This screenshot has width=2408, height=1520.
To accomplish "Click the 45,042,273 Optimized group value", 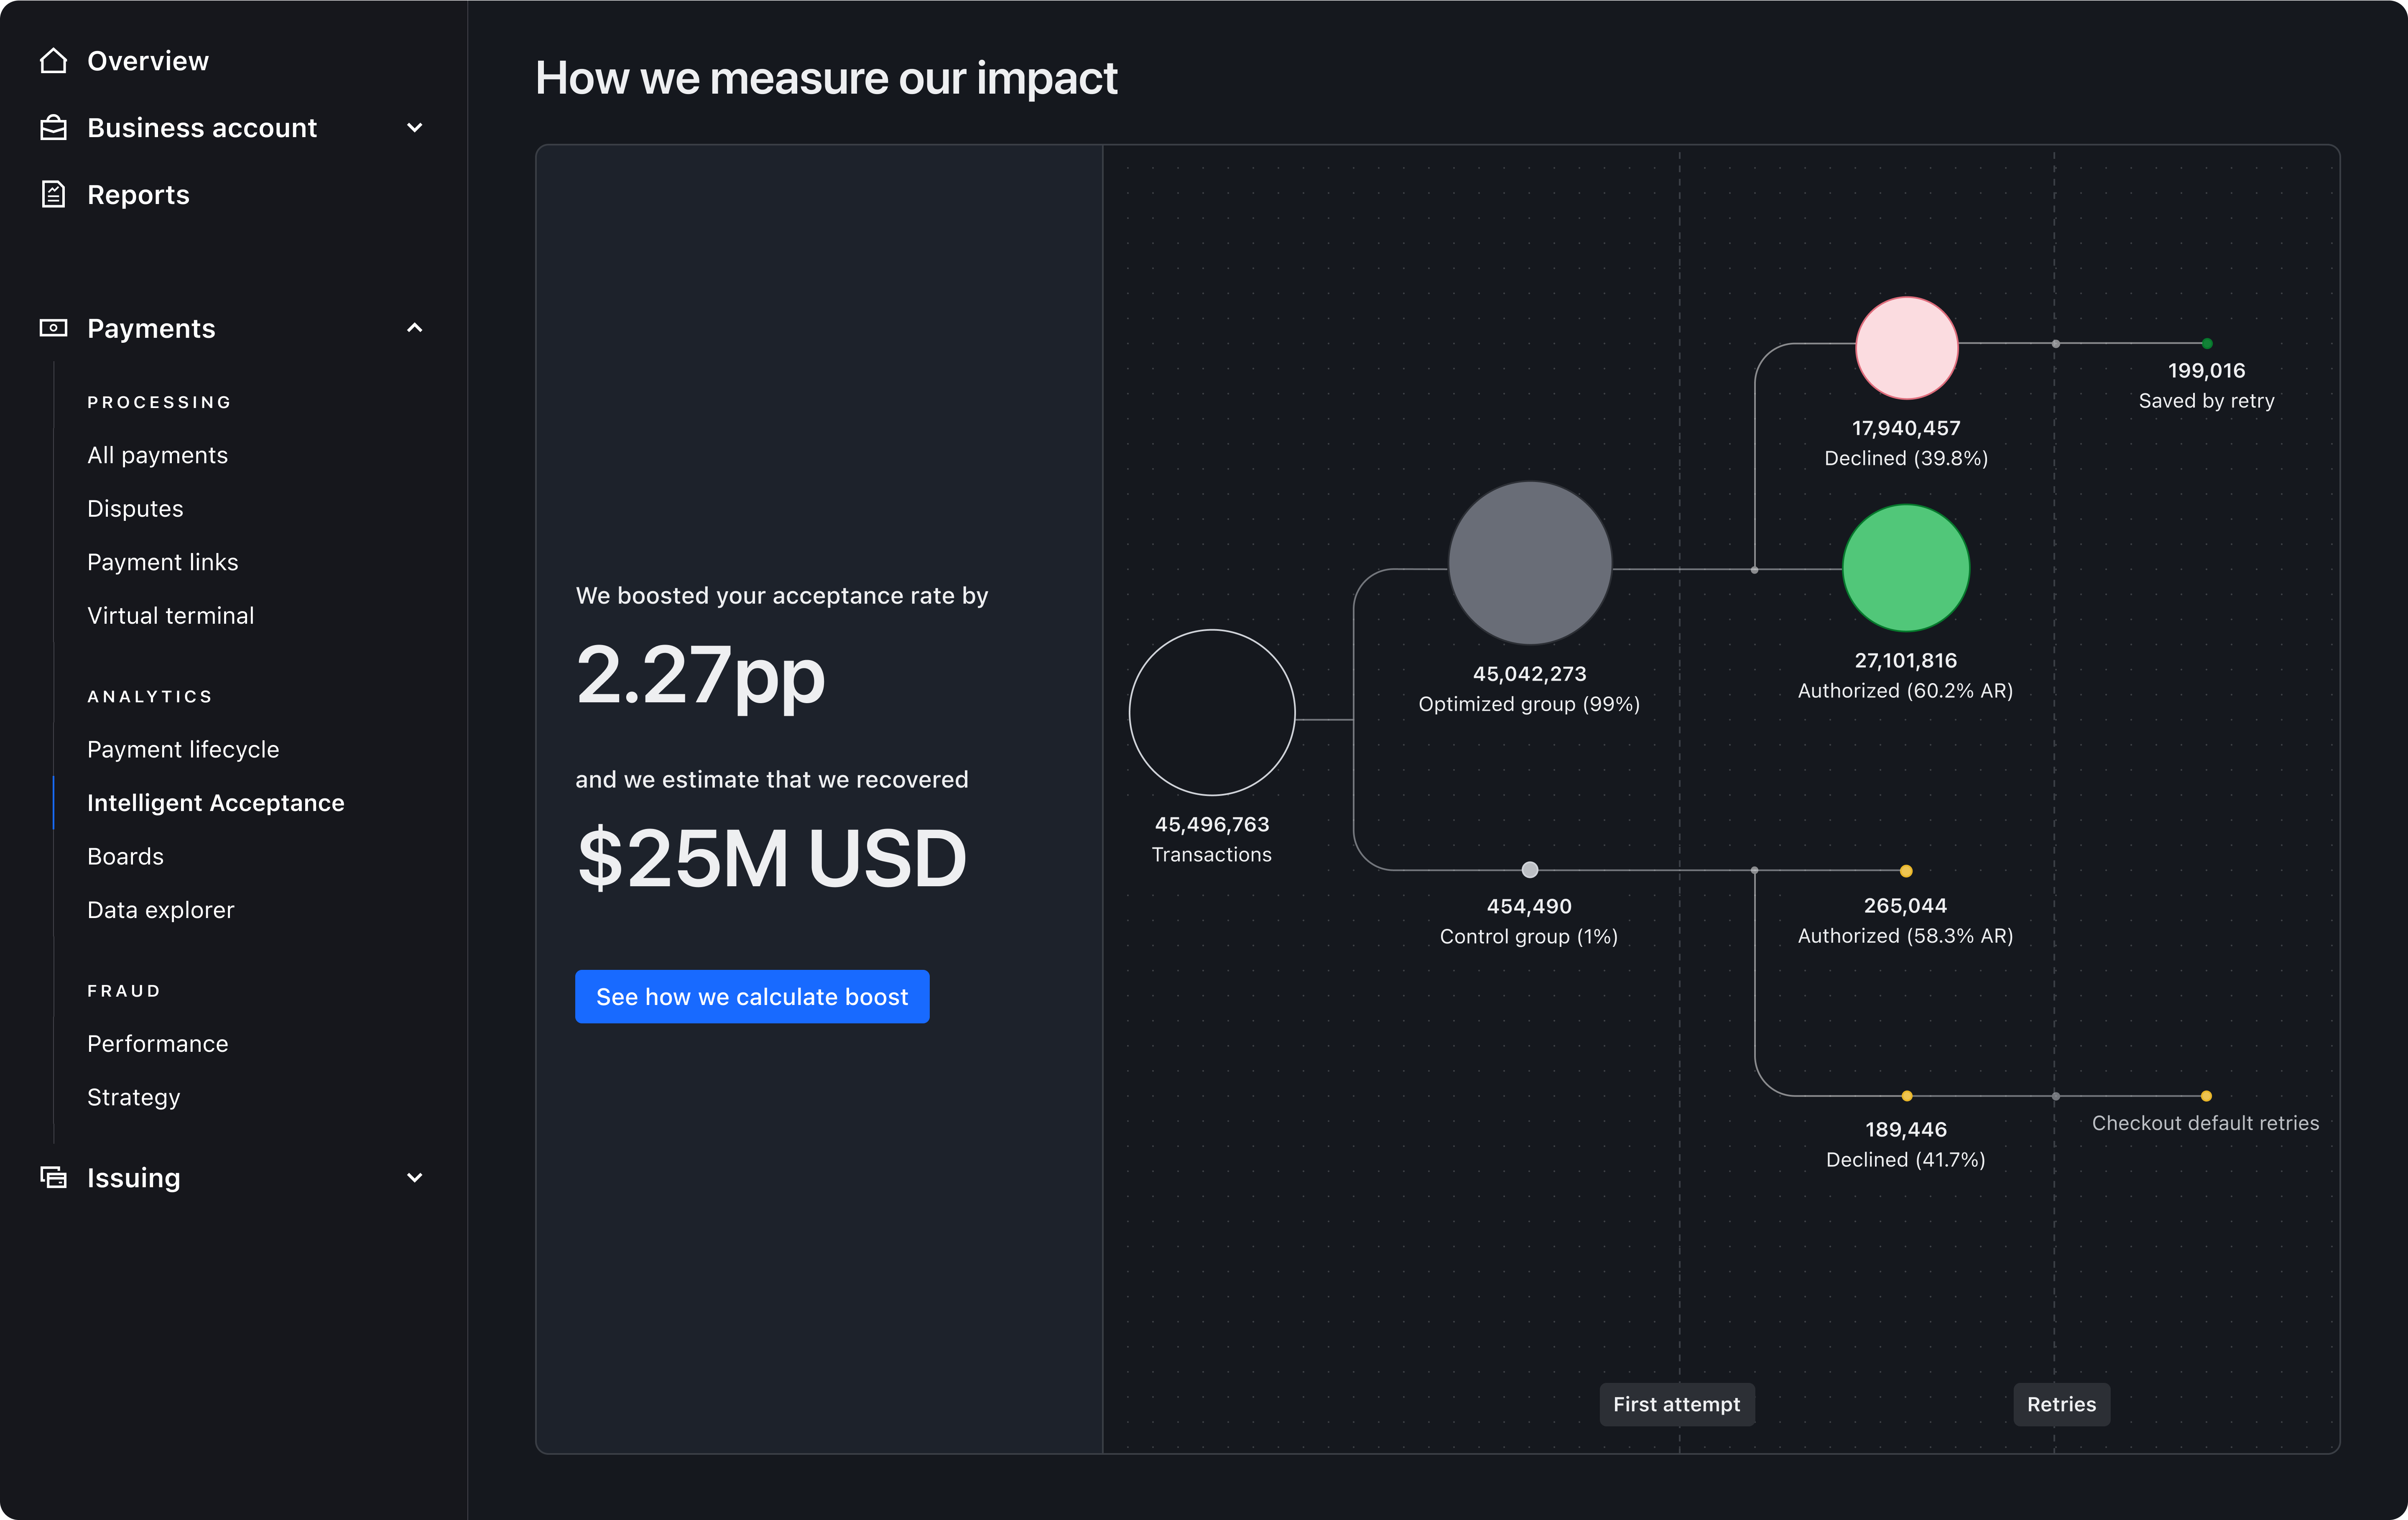I will (x=1530, y=674).
